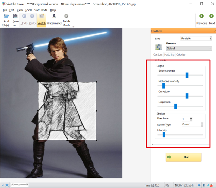This screenshot has width=216, height=188.
Task: Click the Sketch Drawer app icon in title bar
Action: [4, 4]
